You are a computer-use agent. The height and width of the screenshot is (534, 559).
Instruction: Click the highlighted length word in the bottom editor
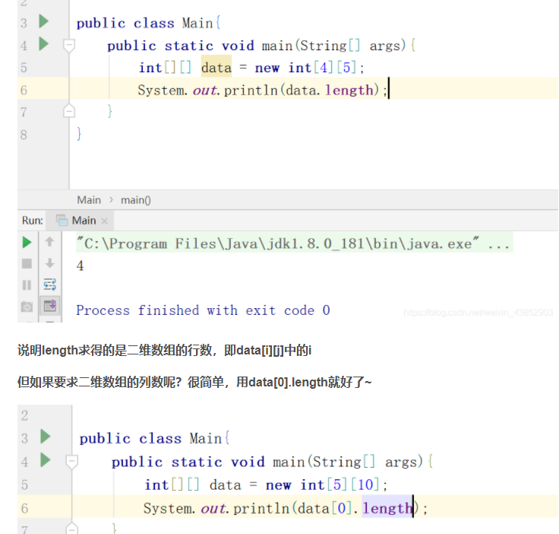coord(387,508)
